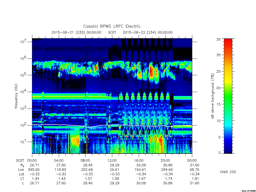The height and width of the screenshot is (192, 256).
Task: Select start date '2015-08-21 (233) 00:00:00'
Action: [76, 32]
